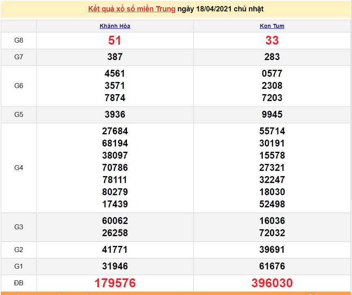Open the Kon Tum province link
Image resolution: width=352 pixels, height=295 pixels.
(x=272, y=26)
